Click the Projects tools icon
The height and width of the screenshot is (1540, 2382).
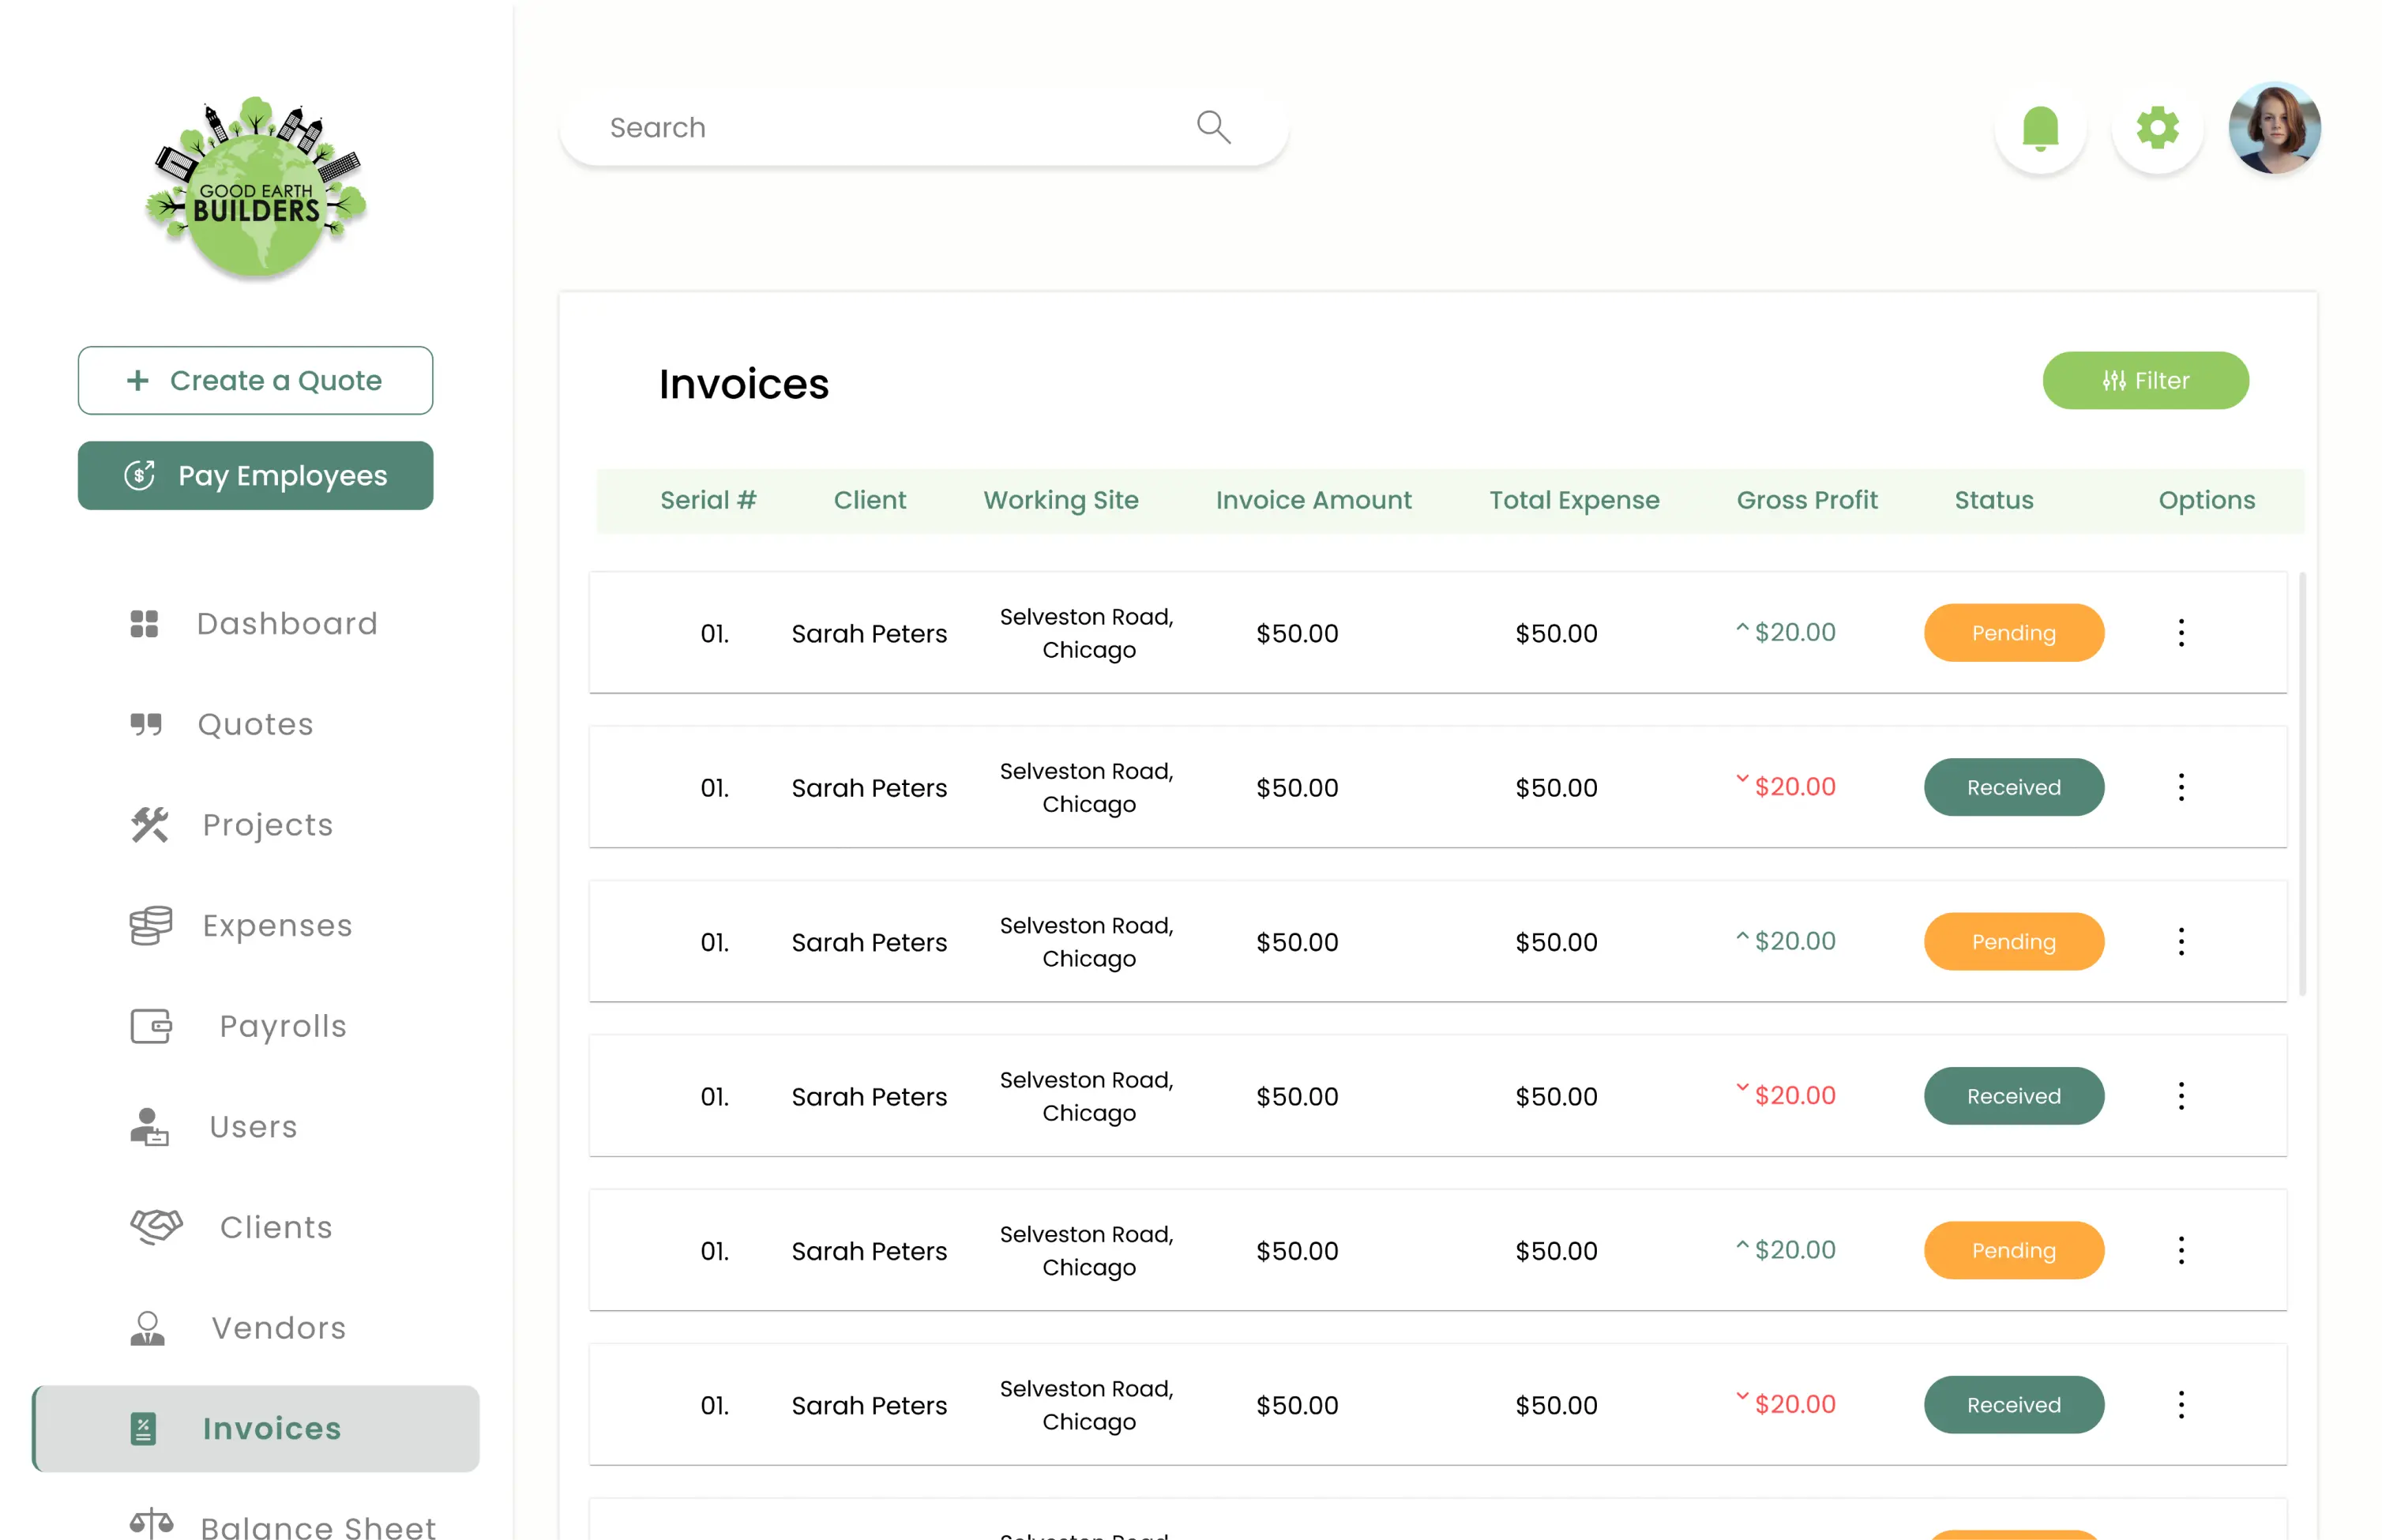[150, 825]
